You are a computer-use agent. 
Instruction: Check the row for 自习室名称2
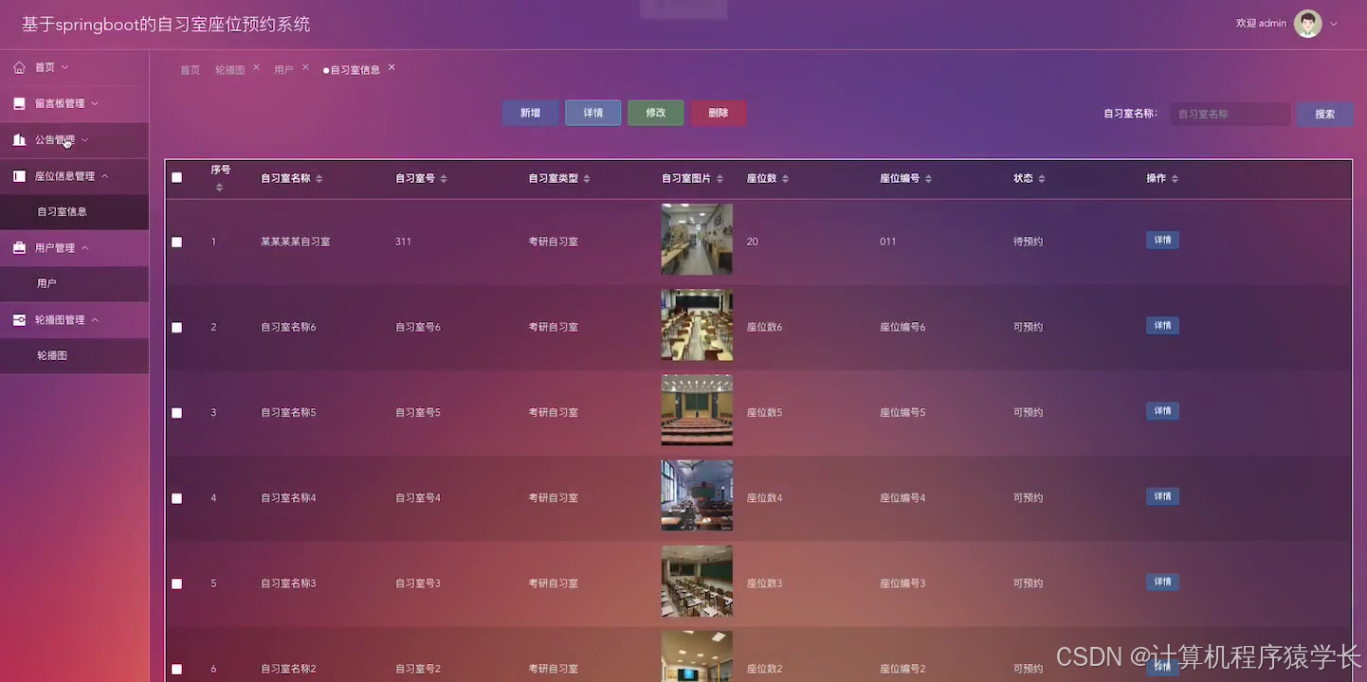176,669
